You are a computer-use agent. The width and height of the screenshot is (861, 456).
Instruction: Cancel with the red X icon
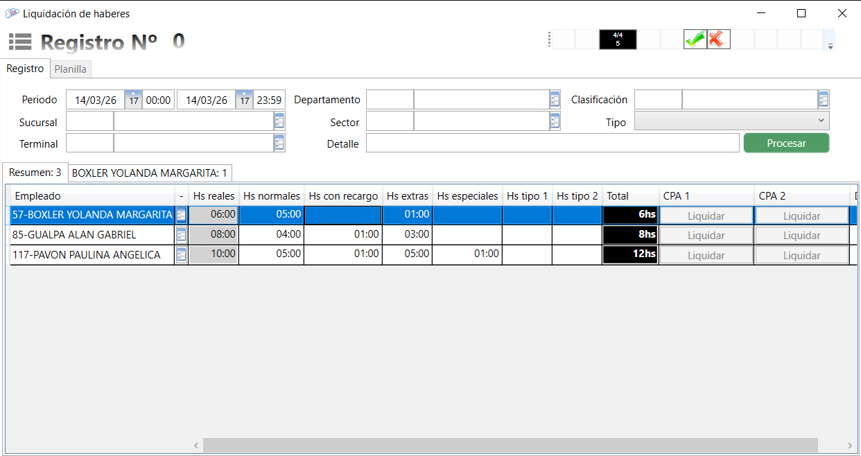click(717, 40)
